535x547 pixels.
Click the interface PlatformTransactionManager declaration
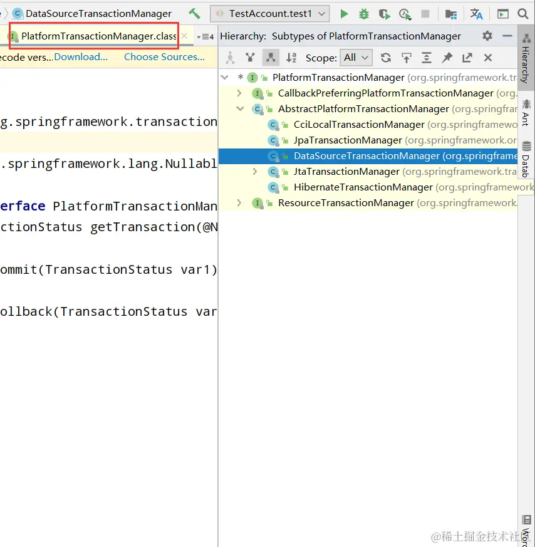click(x=108, y=206)
